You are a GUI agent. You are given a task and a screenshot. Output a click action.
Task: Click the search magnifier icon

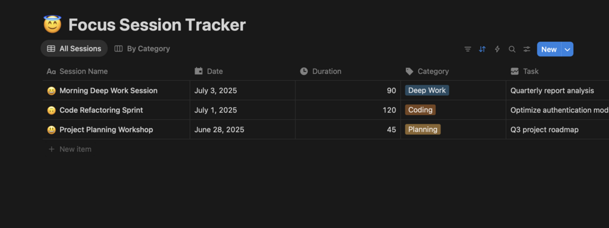pyautogui.click(x=512, y=49)
